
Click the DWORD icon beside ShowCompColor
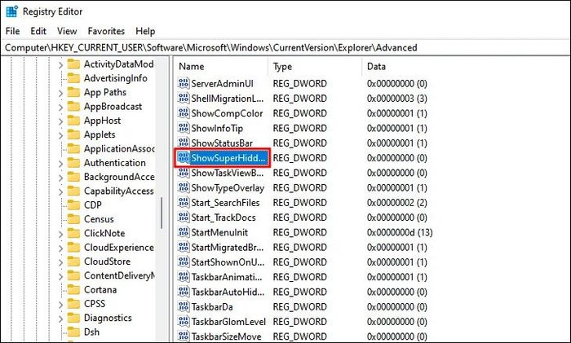tap(184, 113)
